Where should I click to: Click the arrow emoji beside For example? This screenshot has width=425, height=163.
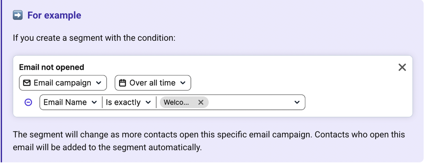(x=18, y=15)
